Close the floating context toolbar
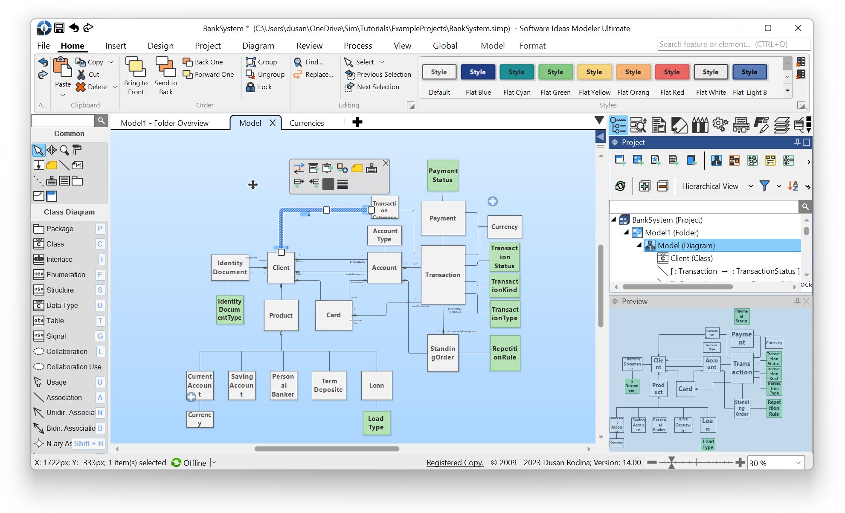 [x=386, y=163]
